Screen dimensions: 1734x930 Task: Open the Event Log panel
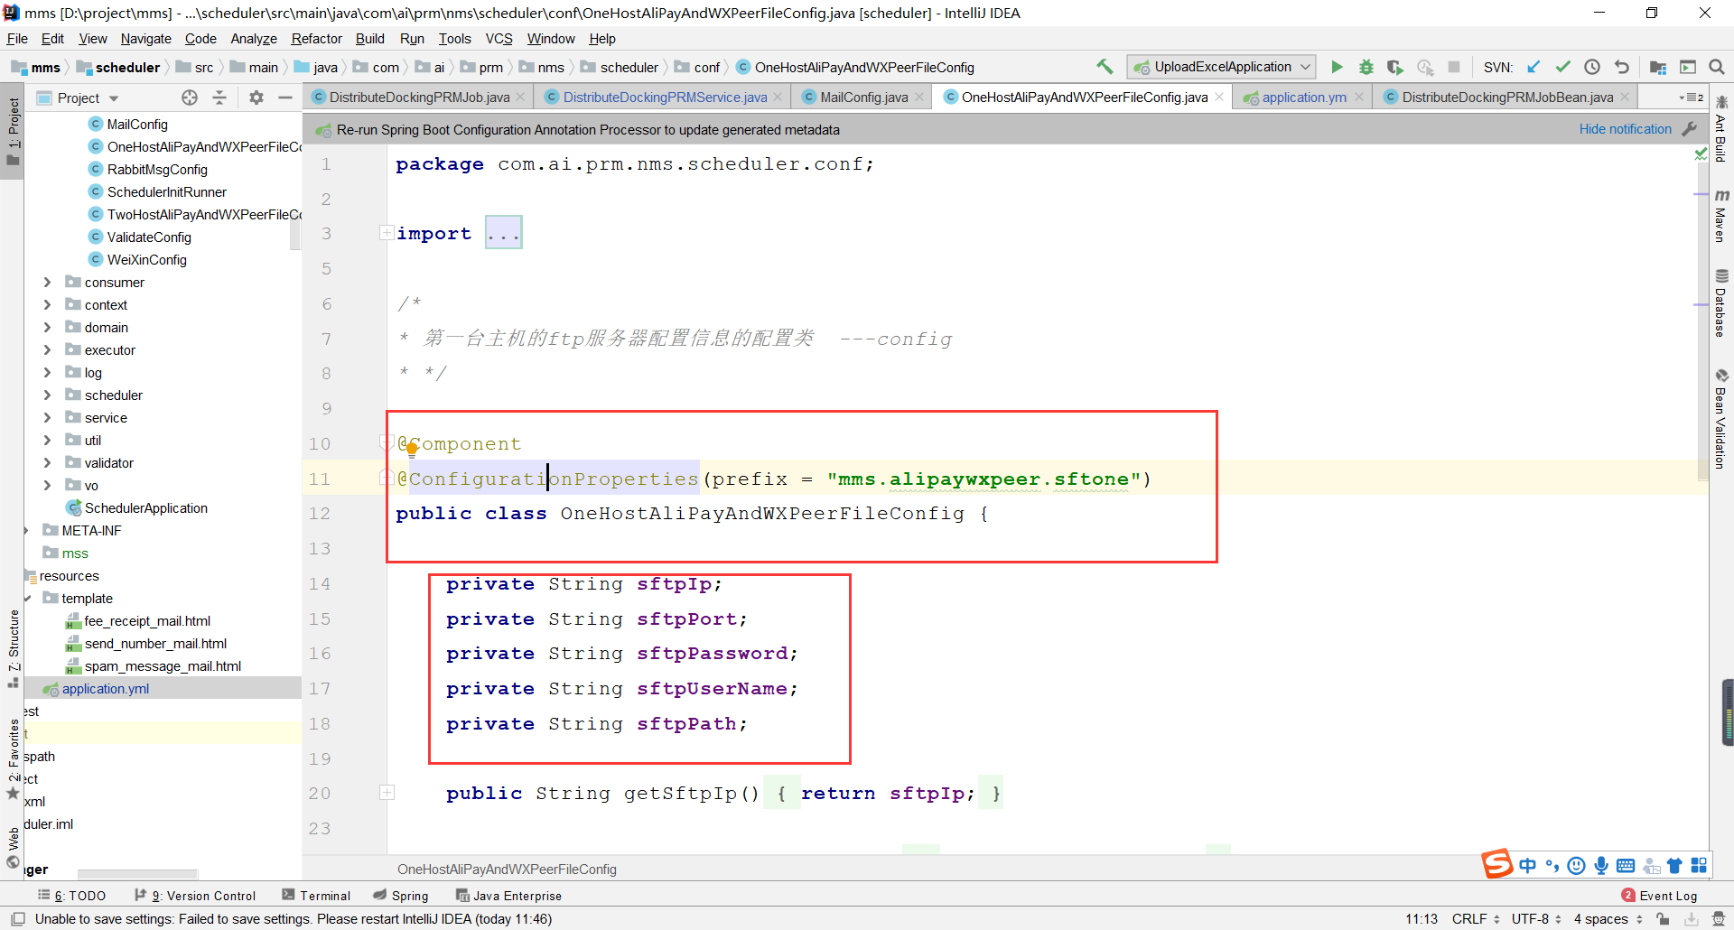point(1660,896)
